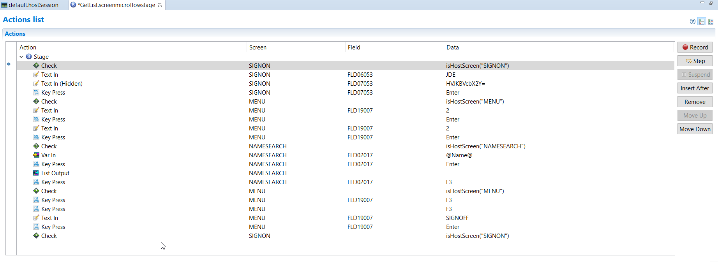This screenshot has width=718, height=262.
Task: Click FLD02017 field in Var In row
Action: click(360, 155)
